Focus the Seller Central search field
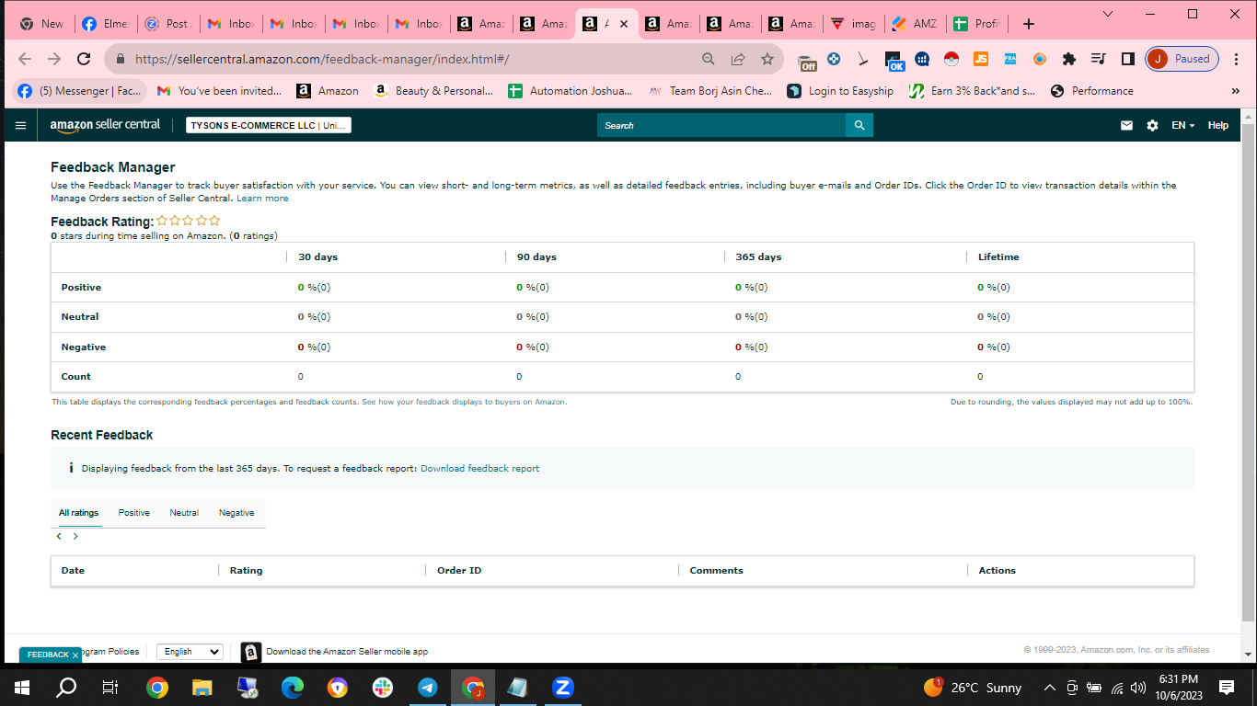 (x=722, y=125)
